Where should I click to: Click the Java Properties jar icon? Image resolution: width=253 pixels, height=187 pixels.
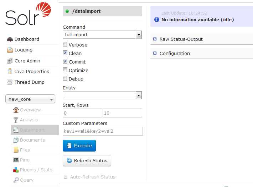tap(10, 71)
